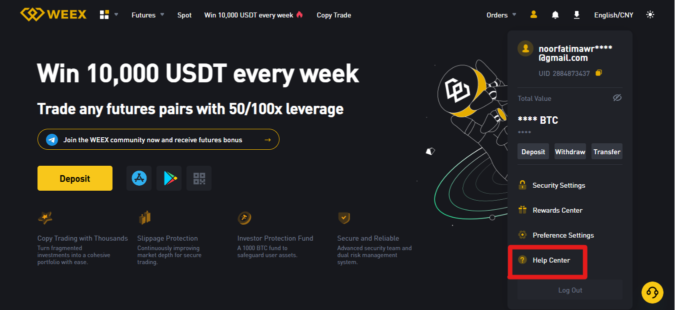
Task: Expand the Orders dropdown arrow
Action: point(514,15)
